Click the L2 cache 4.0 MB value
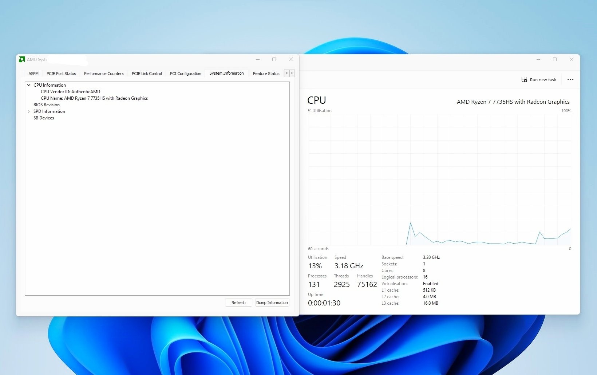 click(430, 297)
